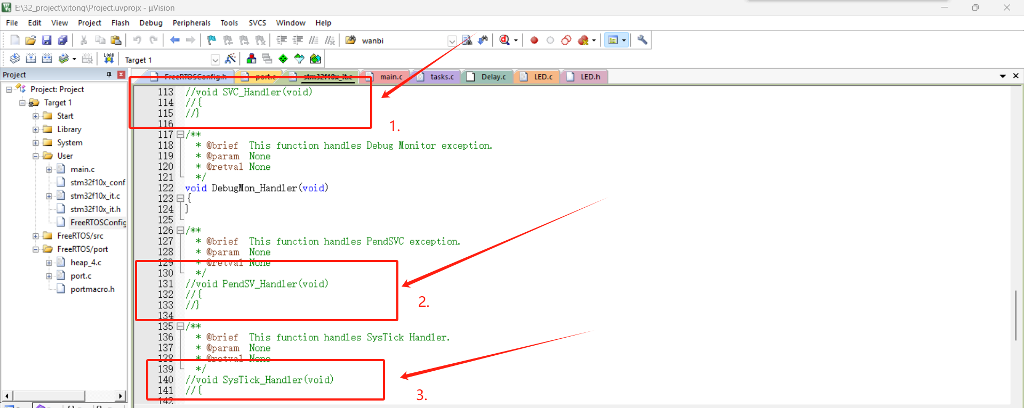Open a file using the folder icon
The height and width of the screenshot is (408, 1024).
click(30, 40)
